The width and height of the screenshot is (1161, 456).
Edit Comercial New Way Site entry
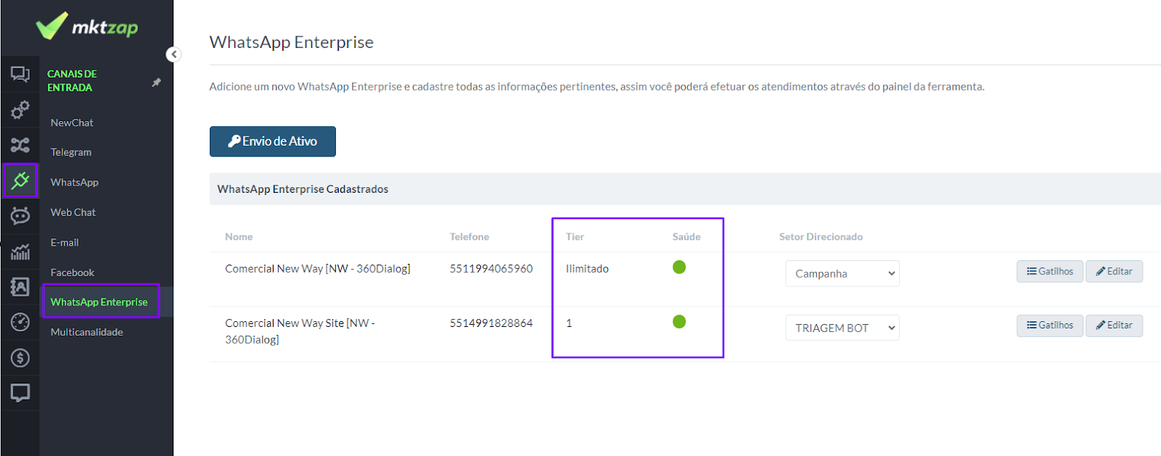(x=1114, y=326)
